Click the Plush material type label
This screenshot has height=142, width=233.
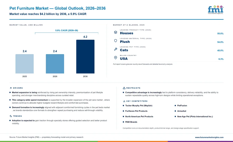[125, 42]
